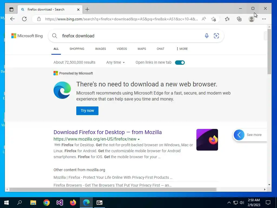The image size is (277, 208).
Task: Select the ALL results tab
Action: [x=56, y=49]
